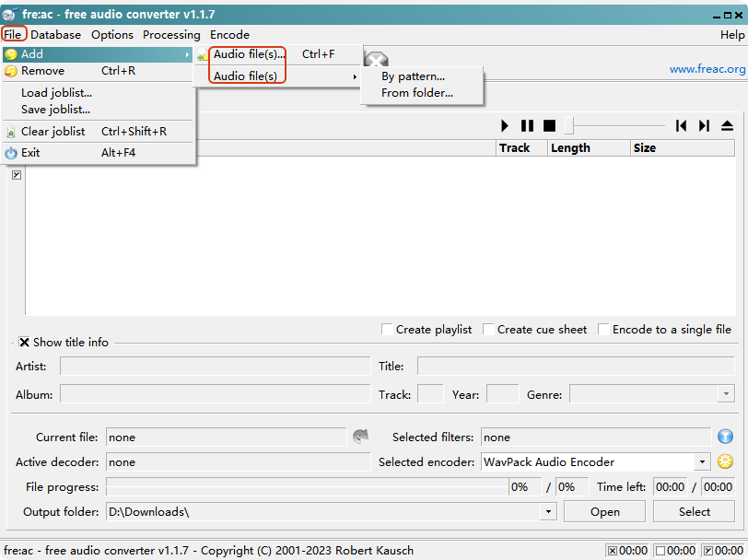748x560 pixels.
Task: Pause playback with the pause icon
Action: point(527,125)
